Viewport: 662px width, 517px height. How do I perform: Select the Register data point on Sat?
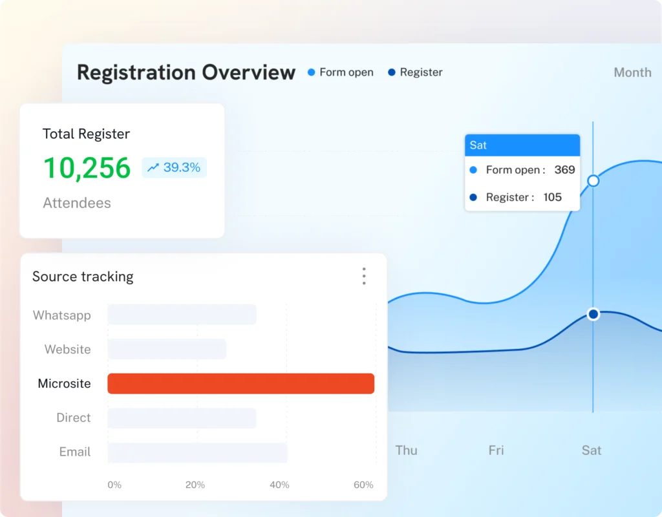click(x=593, y=314)
